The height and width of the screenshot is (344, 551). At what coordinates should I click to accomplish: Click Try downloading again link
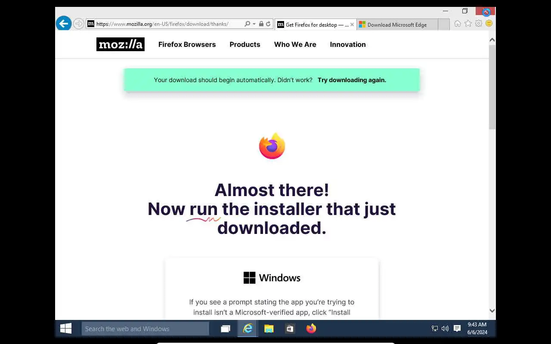click(352, 80)
